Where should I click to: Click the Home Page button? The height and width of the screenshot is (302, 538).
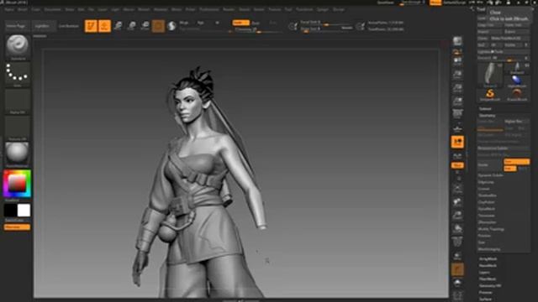(17, 26)
